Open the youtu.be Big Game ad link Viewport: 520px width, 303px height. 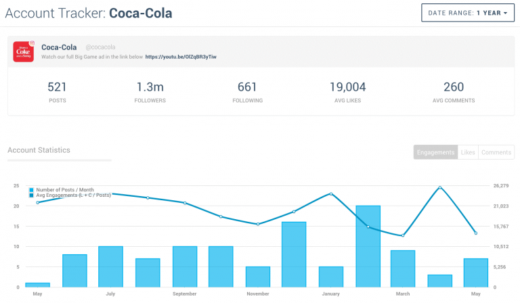pos(180,57)
